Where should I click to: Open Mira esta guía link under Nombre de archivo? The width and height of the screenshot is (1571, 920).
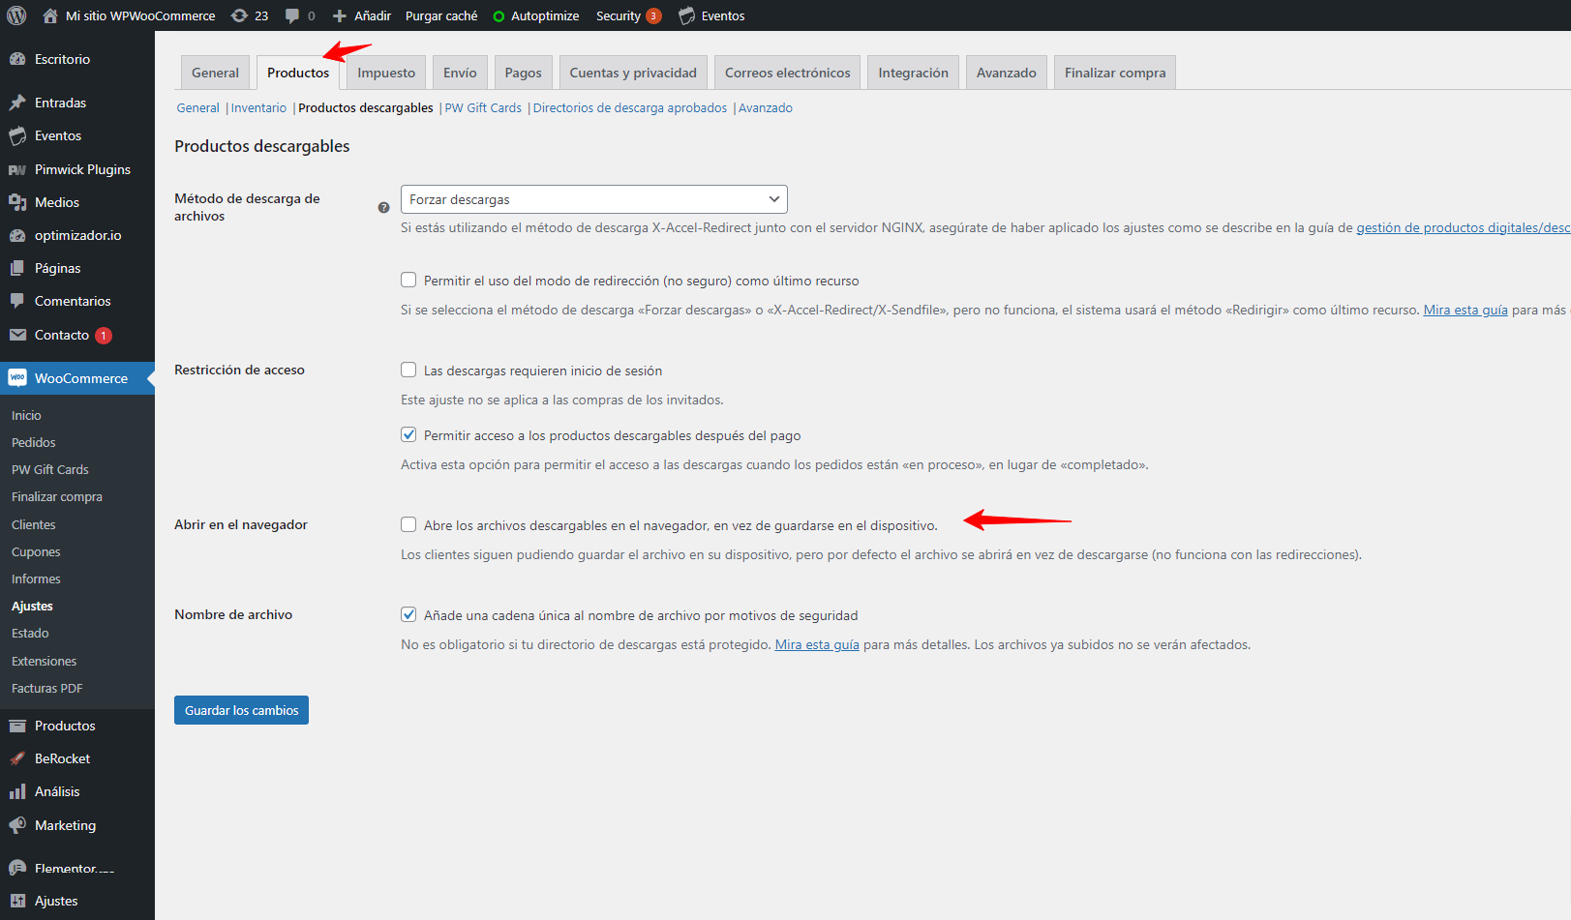[x=817, y=644]
